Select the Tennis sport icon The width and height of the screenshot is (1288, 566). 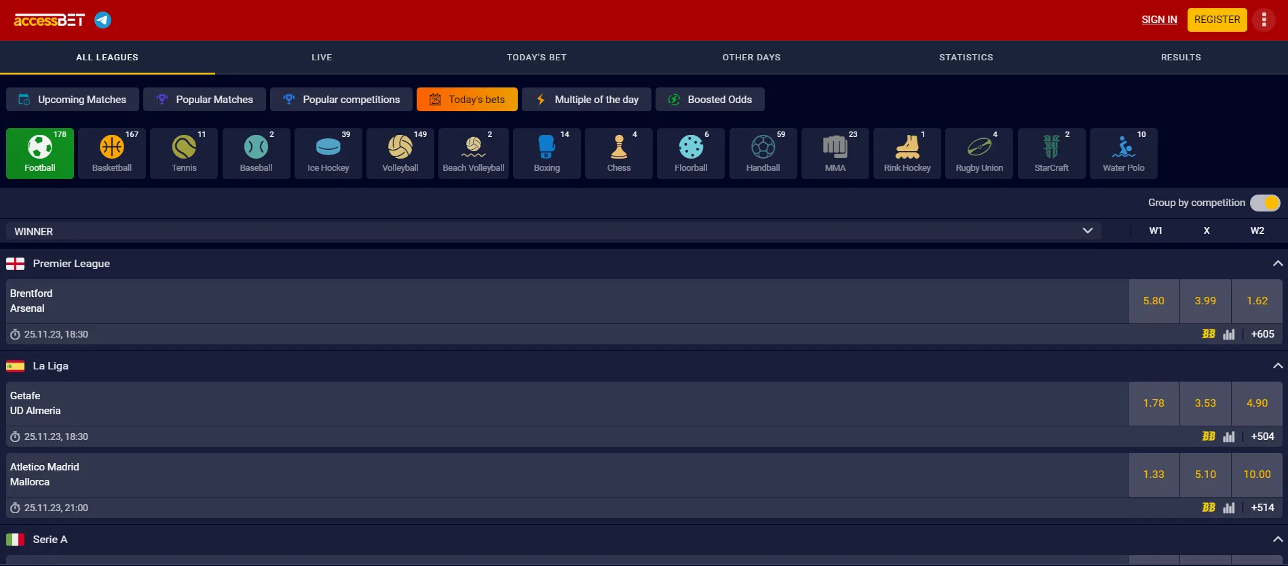184,153
